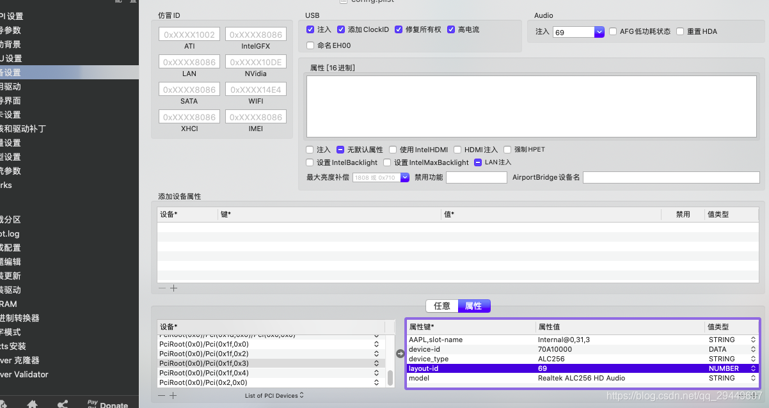Click the minus icon under the PCI device list

click(x=162, y=396)
